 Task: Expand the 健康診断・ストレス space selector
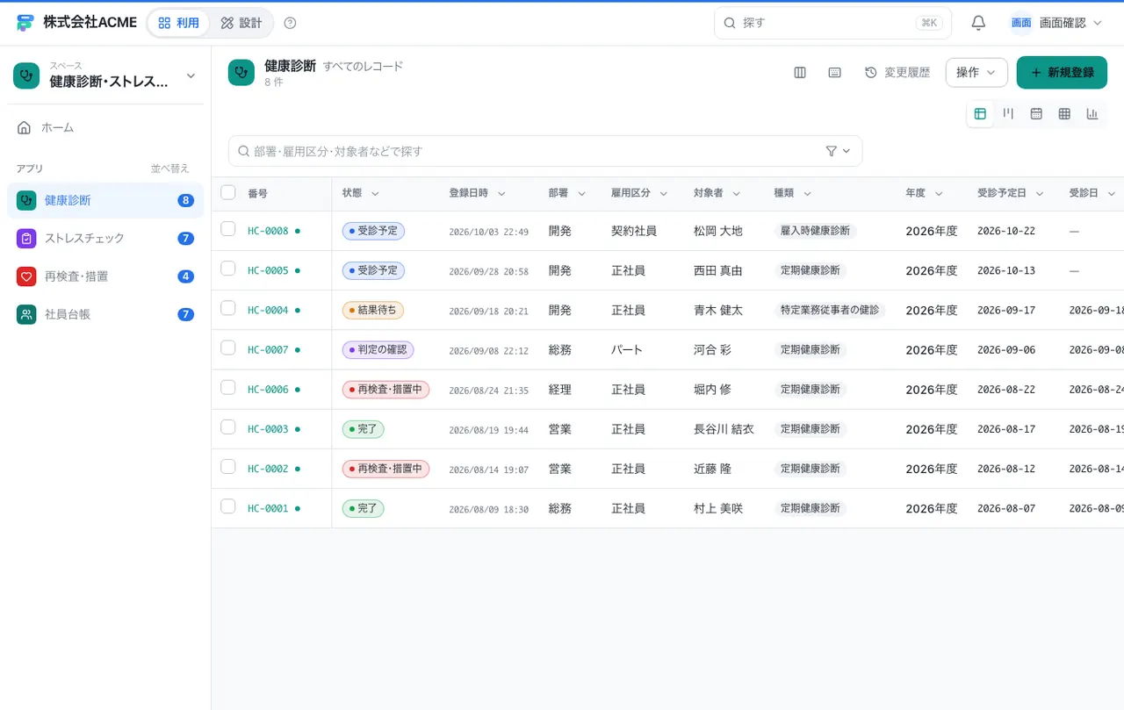click(105, 76)
